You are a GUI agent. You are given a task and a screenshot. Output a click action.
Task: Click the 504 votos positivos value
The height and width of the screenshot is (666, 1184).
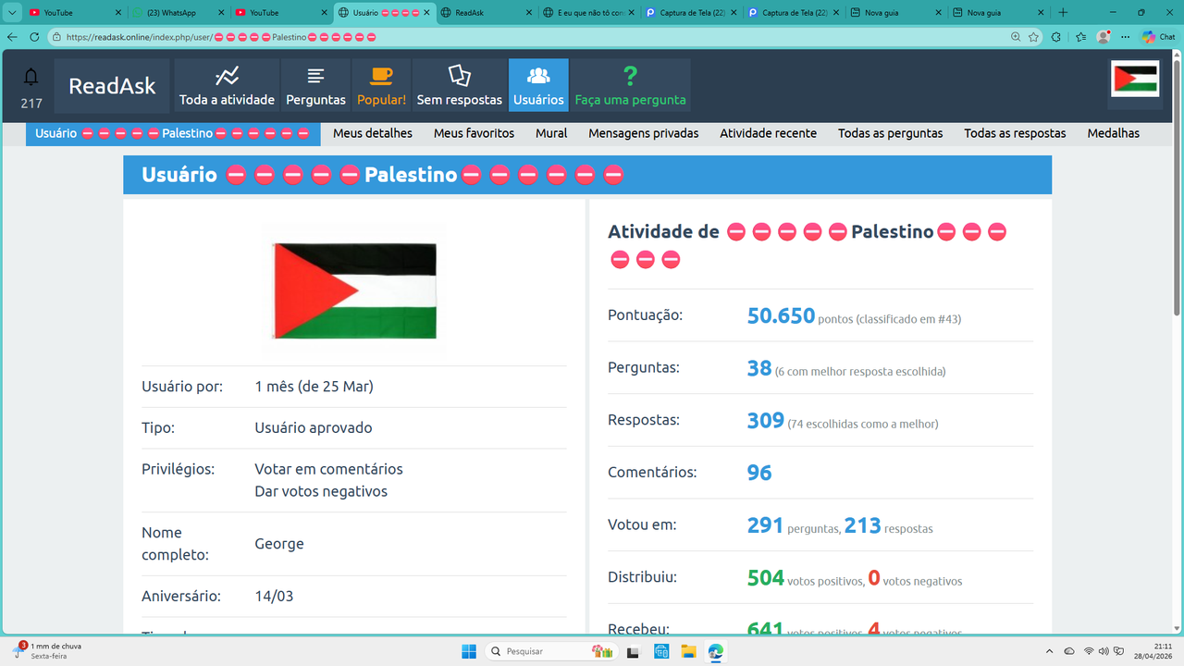point(766,578)
